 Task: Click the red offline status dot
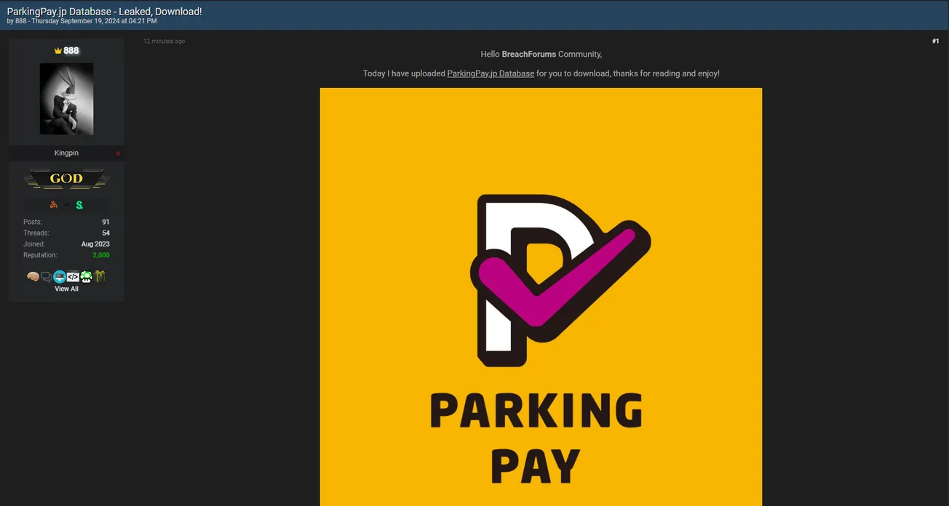(118, 153)
